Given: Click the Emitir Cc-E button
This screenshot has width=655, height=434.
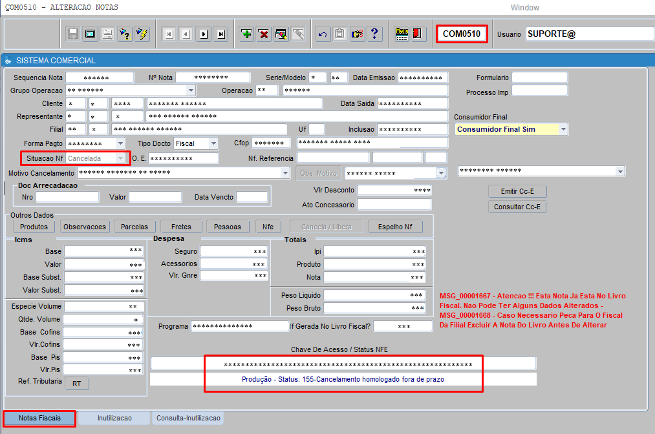Looking at the screenshot, I should click(517, 191).
